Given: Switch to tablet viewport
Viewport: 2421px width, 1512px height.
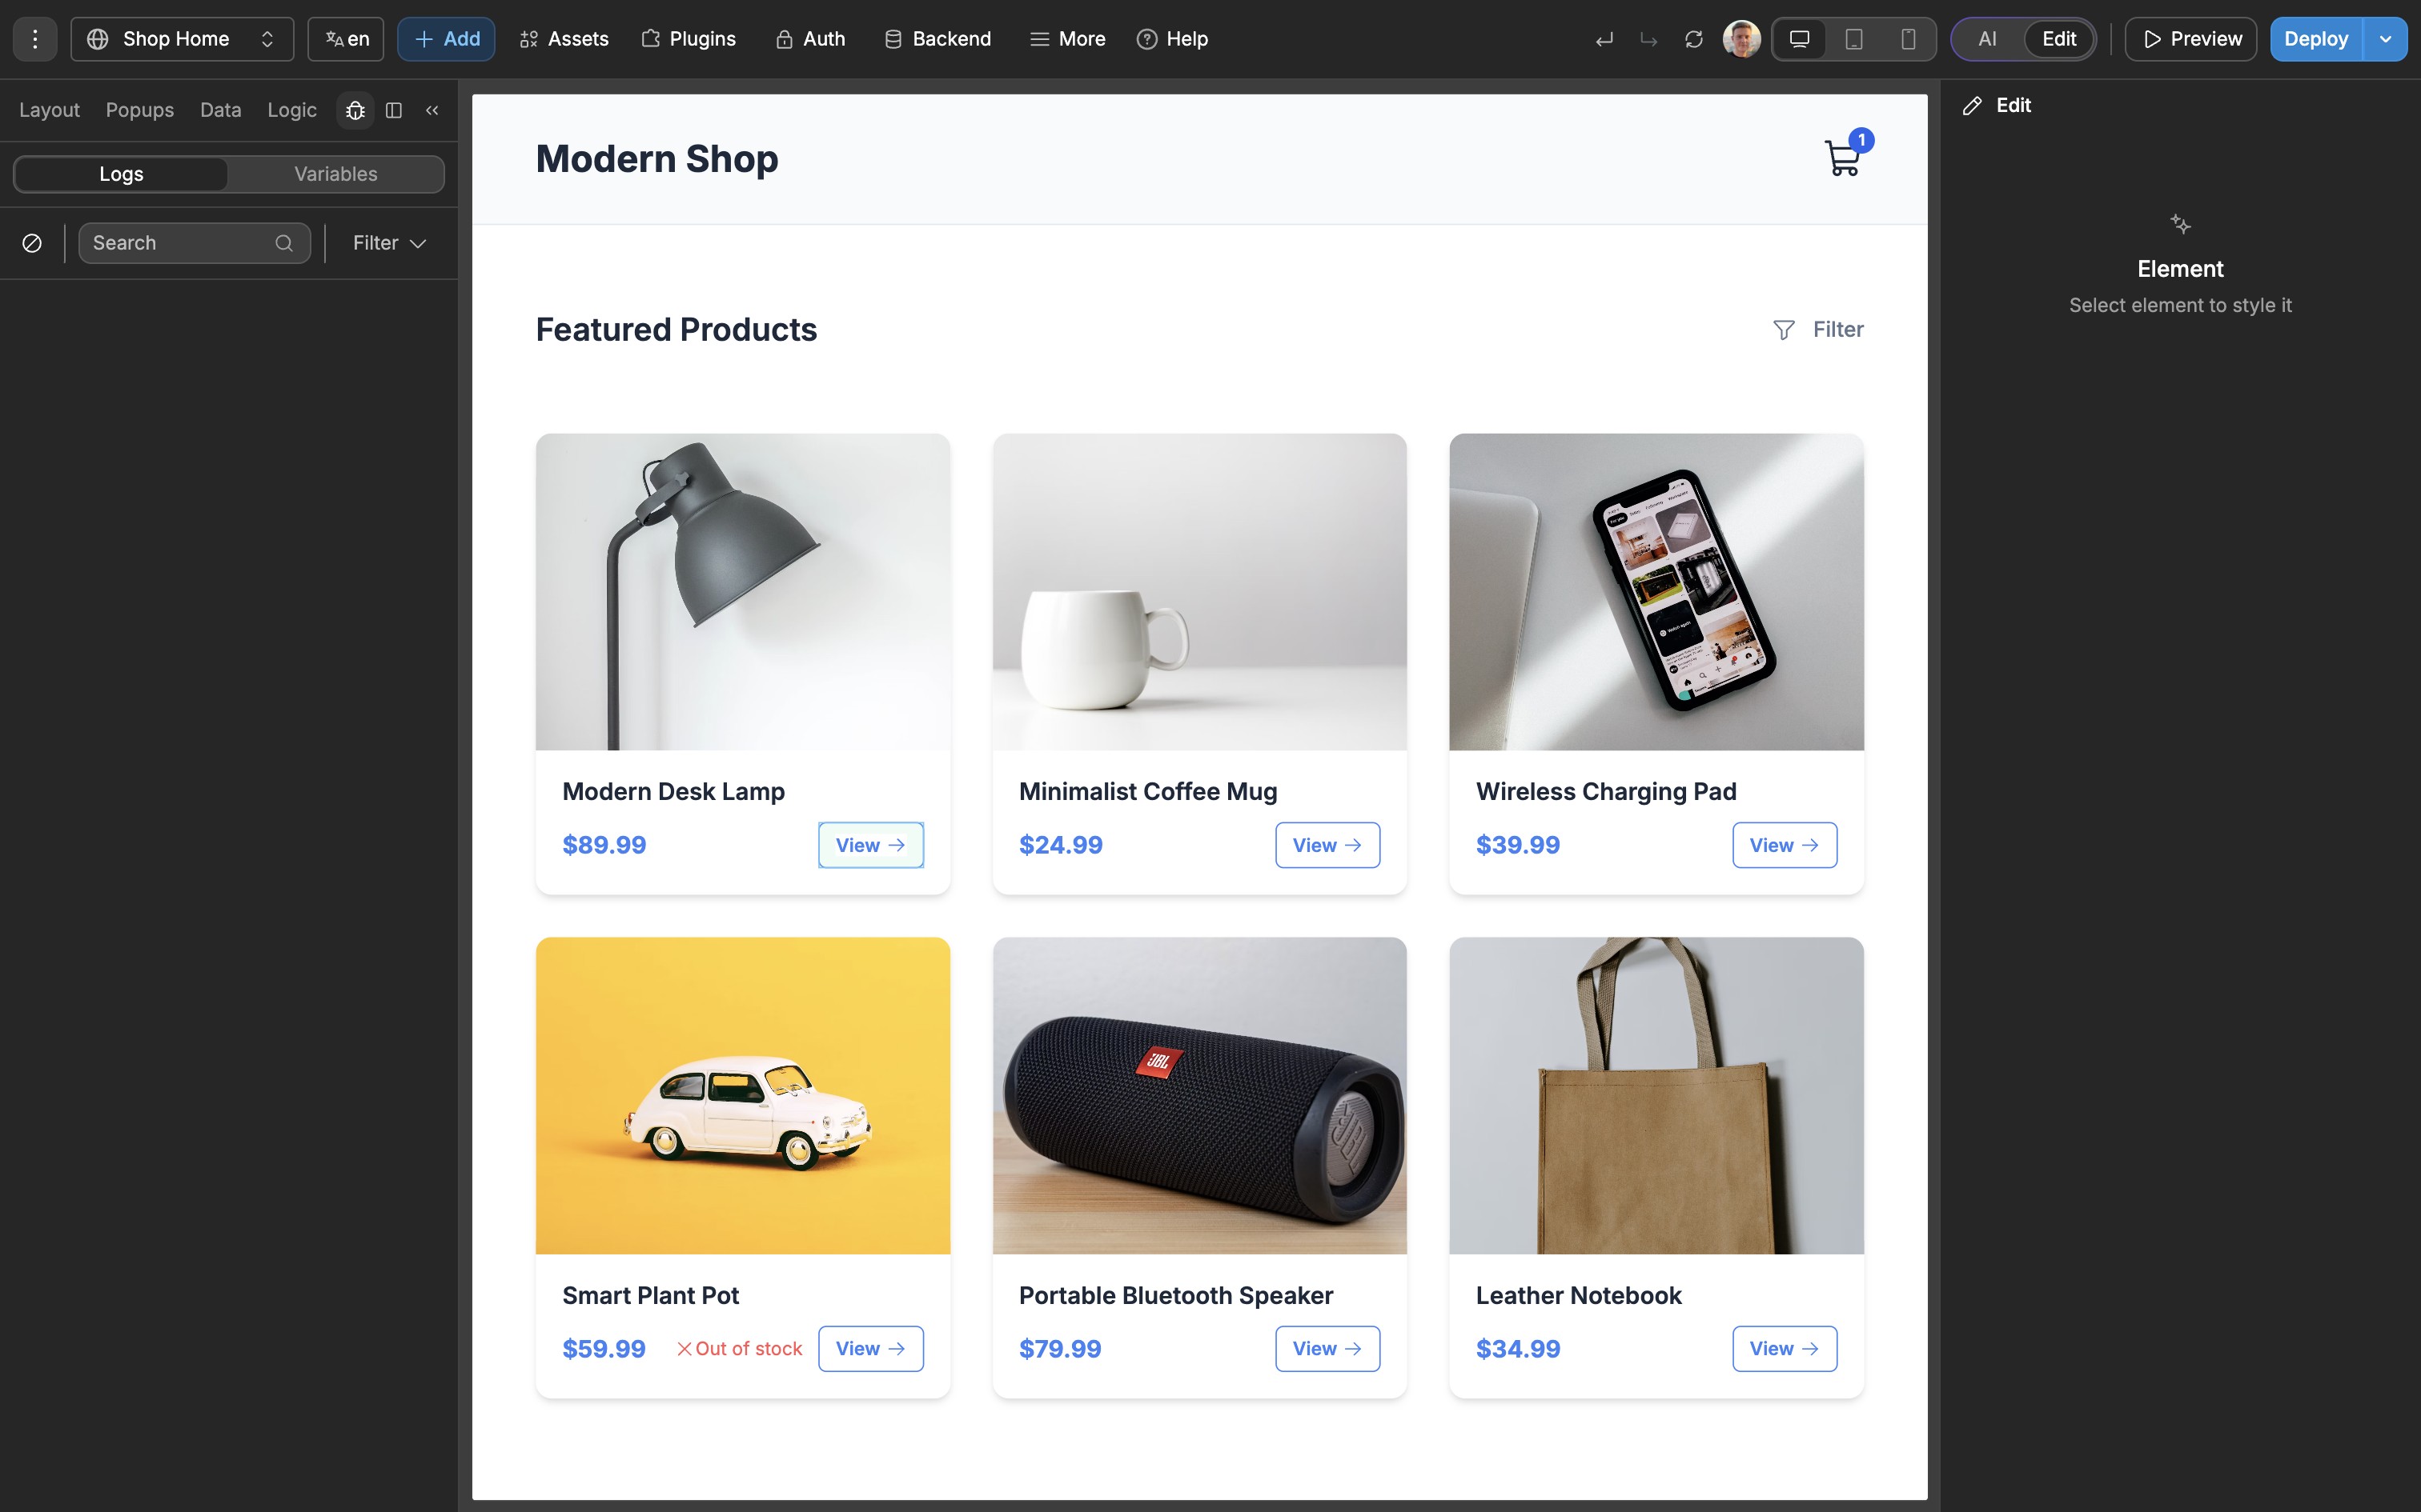Looking at the screenshot, I should pyautogui.click(x=1853, y=39).
